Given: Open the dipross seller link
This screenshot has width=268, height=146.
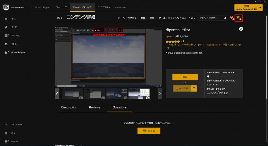Looking at the screenshot, I should tap(169, 36).
